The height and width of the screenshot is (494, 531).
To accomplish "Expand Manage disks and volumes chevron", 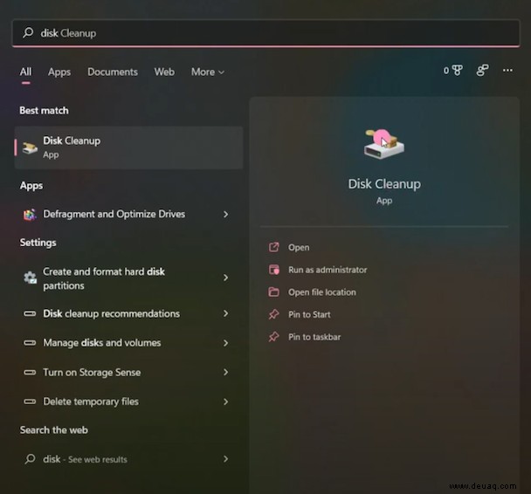I will pos(225,343).
